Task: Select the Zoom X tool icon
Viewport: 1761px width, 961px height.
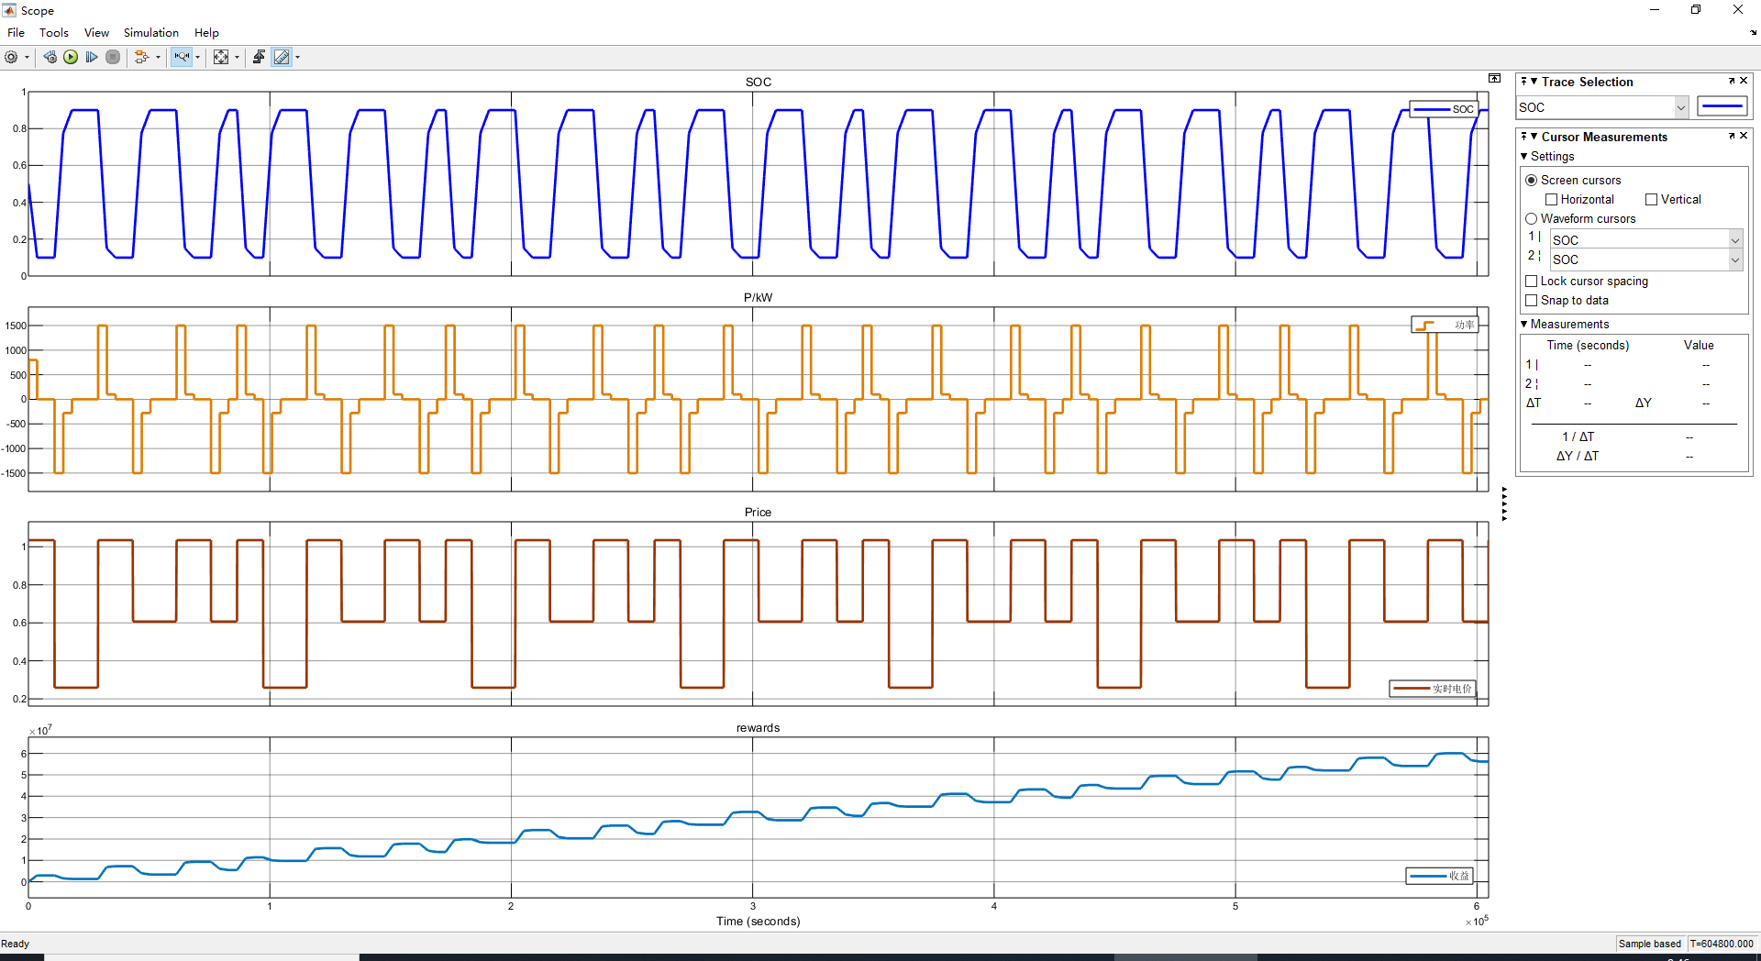Action: pyautogui.click(x=182, y=57)
